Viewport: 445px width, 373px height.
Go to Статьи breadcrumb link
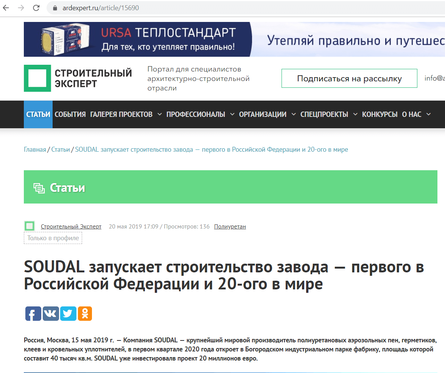click(61, 149)
